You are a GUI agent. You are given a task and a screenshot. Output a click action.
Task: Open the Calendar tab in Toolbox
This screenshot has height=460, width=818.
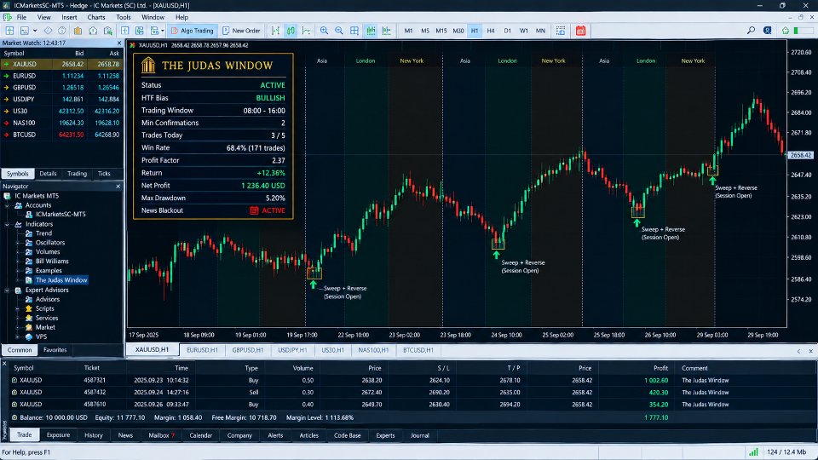click(201, 435)
